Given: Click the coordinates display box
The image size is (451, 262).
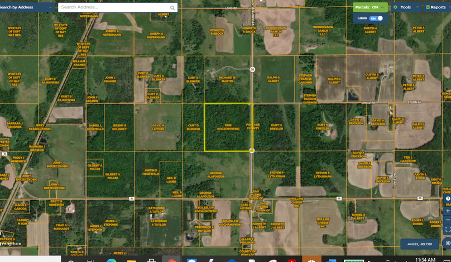Looking at the screenshot, I should 419,244.
